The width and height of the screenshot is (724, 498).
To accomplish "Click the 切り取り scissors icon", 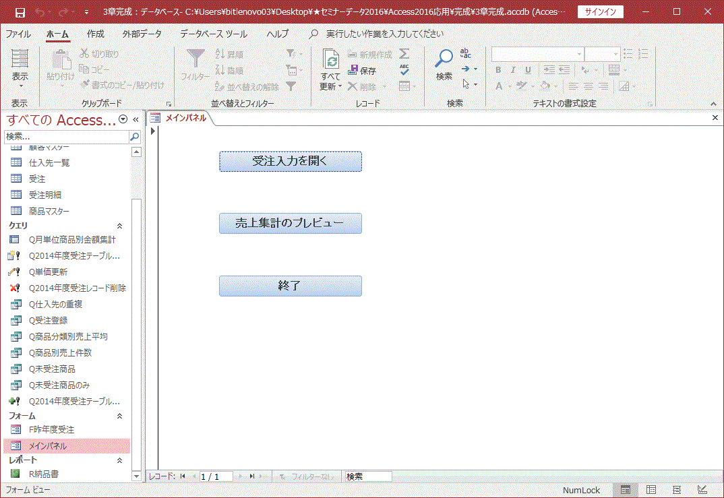I will coord(84,53).
